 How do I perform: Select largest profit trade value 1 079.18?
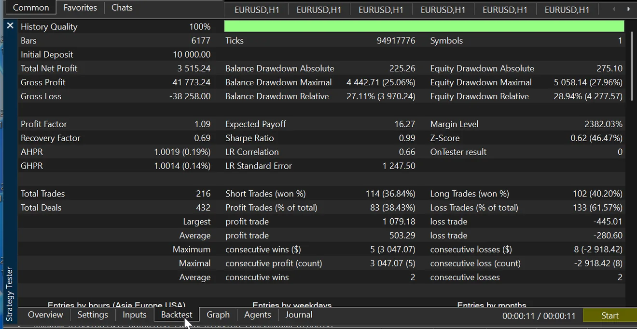399,222
